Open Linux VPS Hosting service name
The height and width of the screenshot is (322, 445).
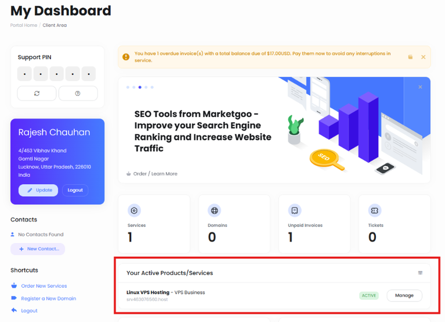click(148, 292)
